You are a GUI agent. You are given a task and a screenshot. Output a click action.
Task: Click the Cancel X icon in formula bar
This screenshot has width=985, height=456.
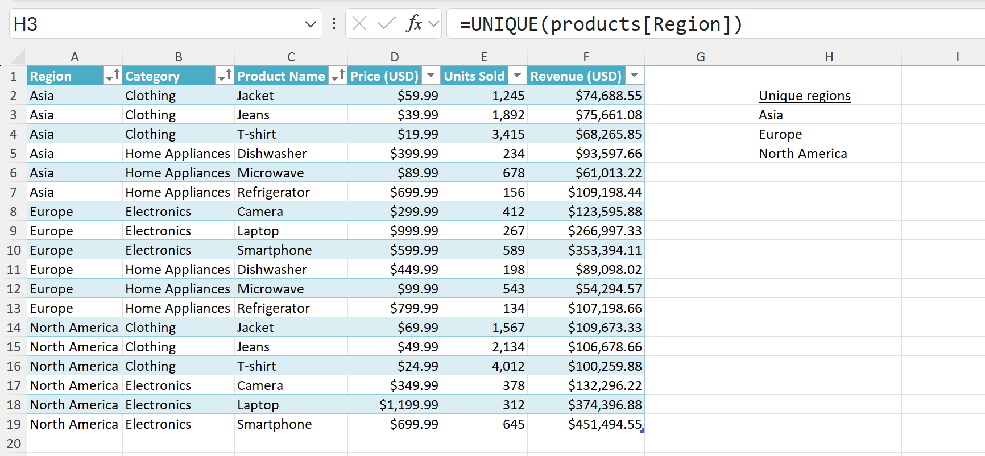[359, 24]
